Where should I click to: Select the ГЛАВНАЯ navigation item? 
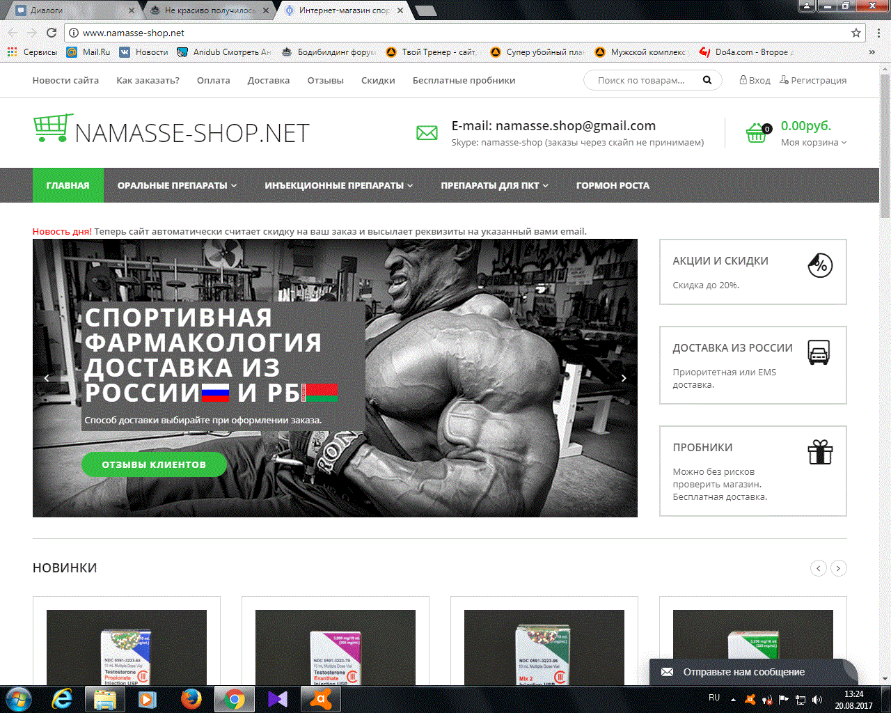pos(68,185)
